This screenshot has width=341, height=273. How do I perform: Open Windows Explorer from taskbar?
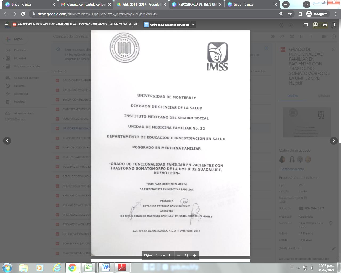point(23,267)
